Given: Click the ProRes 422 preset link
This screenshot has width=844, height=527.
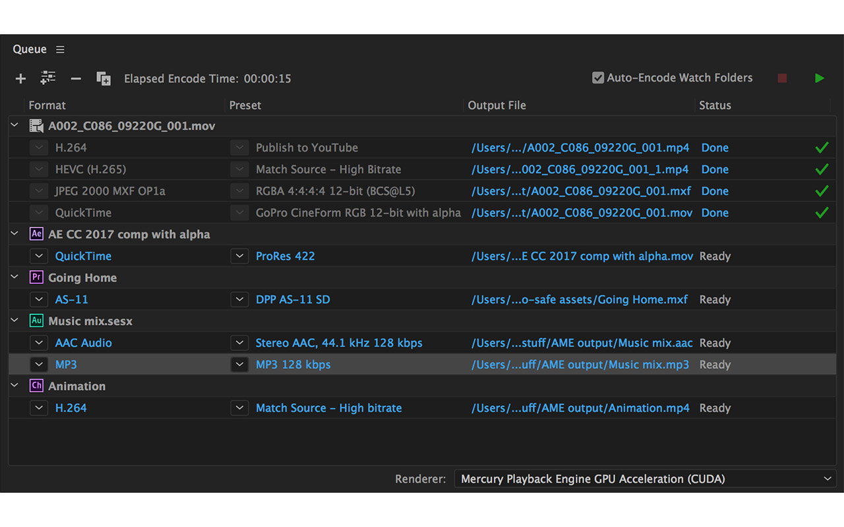Looking at the screenshot, I should pos(286,256).
